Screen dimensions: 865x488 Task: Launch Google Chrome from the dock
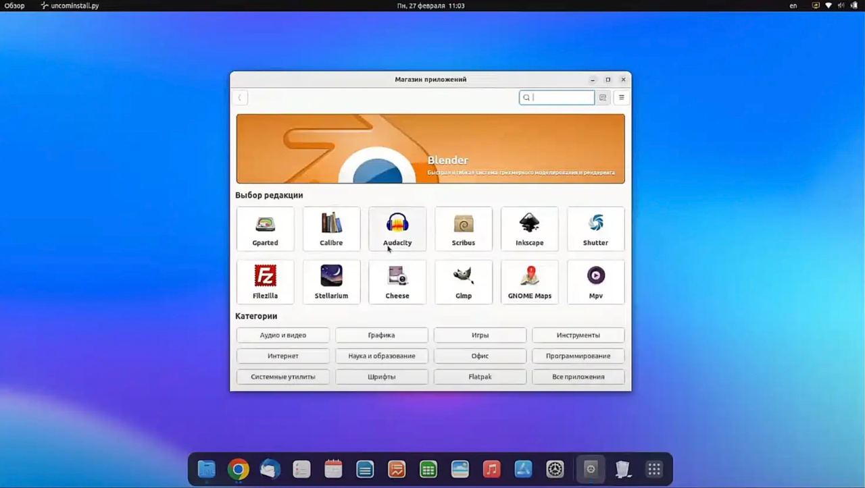pyautogui.click(x=238, y=469)
